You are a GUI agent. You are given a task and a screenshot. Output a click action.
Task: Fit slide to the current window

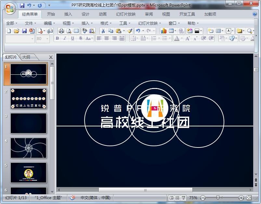[x=249, y=198]
